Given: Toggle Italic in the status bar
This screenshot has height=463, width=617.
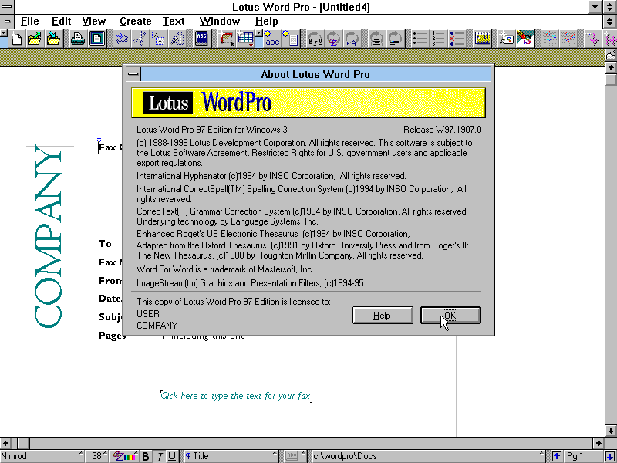Looking at the screenshot, I should coord(160,456).
